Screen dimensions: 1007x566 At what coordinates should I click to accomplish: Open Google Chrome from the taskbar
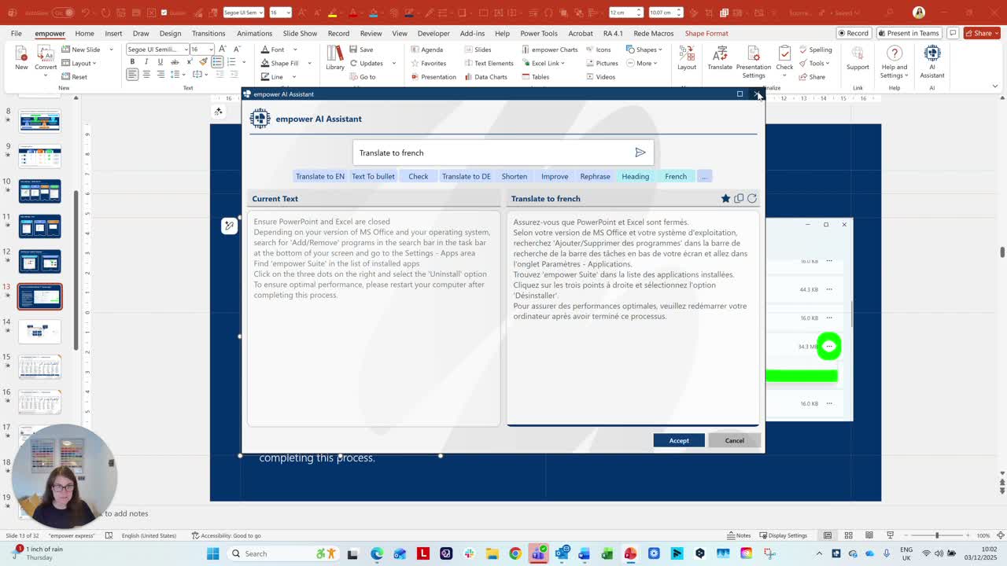click(515, 553)
